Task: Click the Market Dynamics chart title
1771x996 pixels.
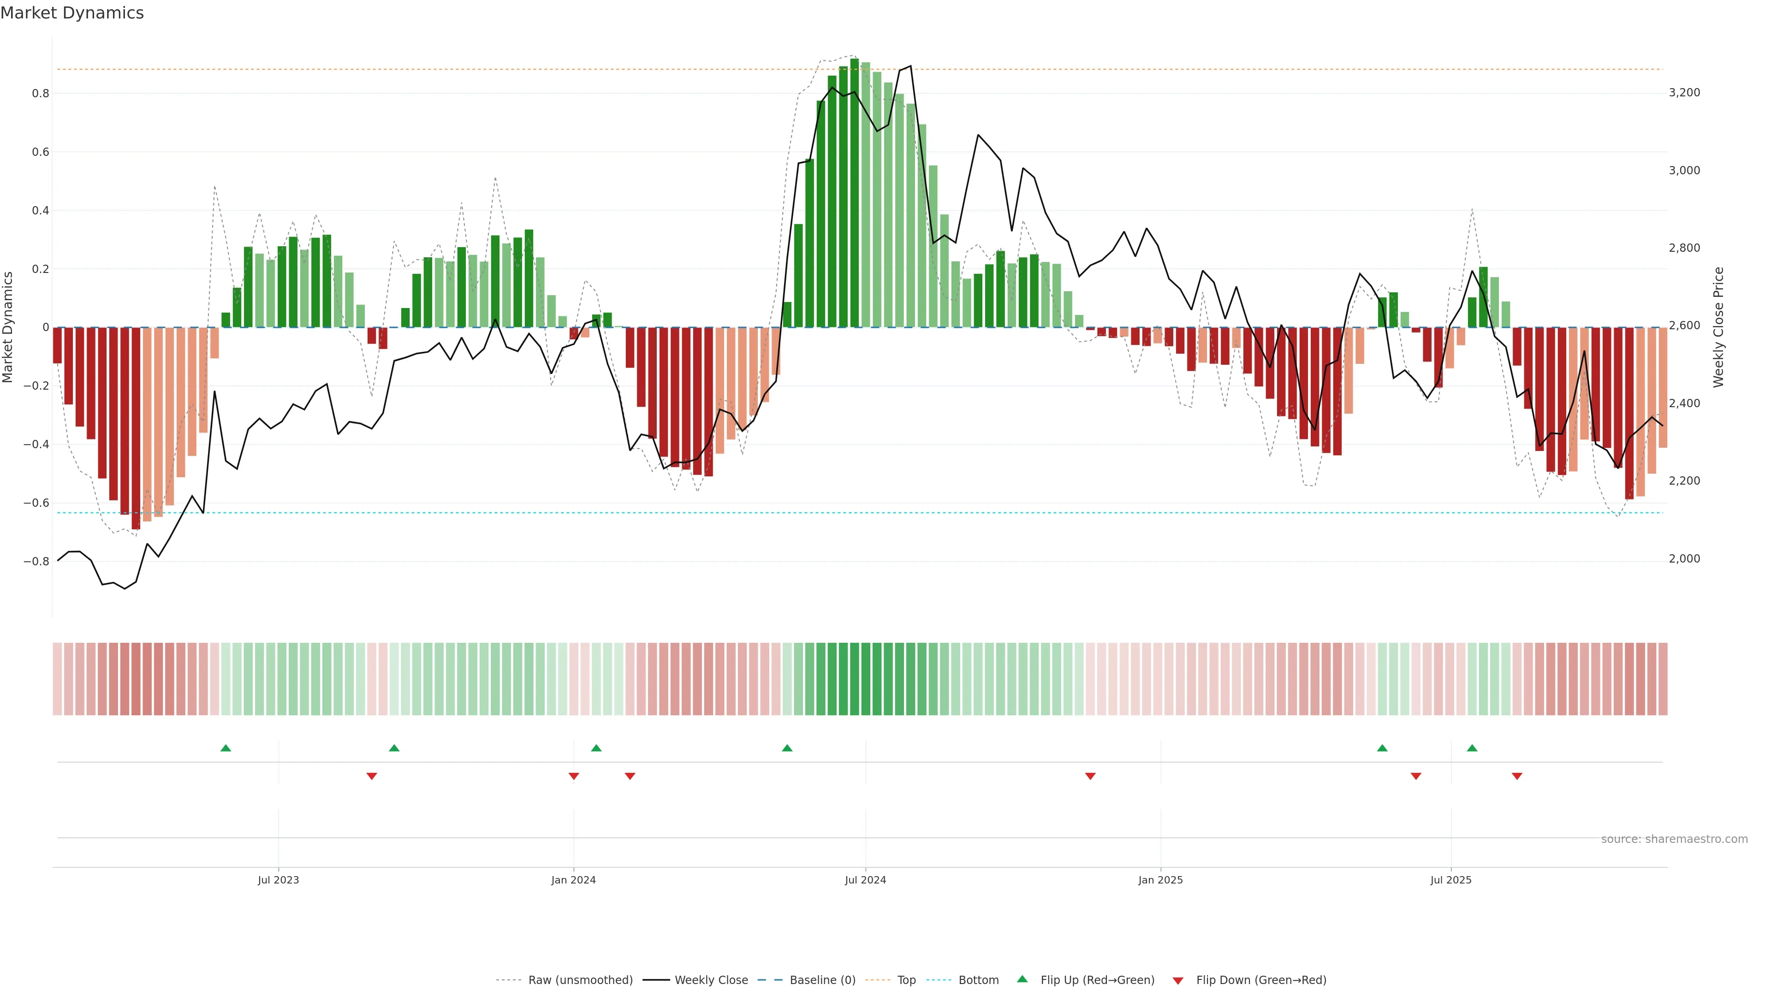Action: pos(72,13)
